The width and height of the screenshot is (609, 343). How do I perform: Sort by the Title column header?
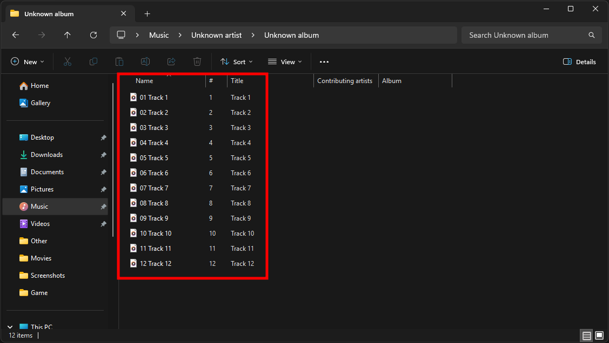(237, 81)
